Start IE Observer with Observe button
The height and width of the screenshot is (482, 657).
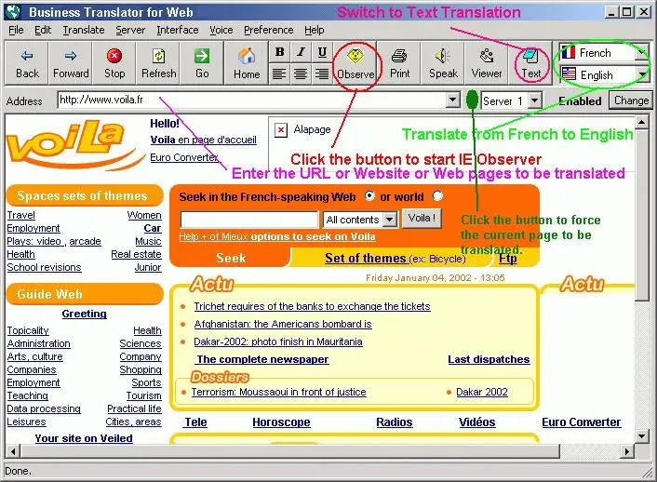[x=355, y=63]
